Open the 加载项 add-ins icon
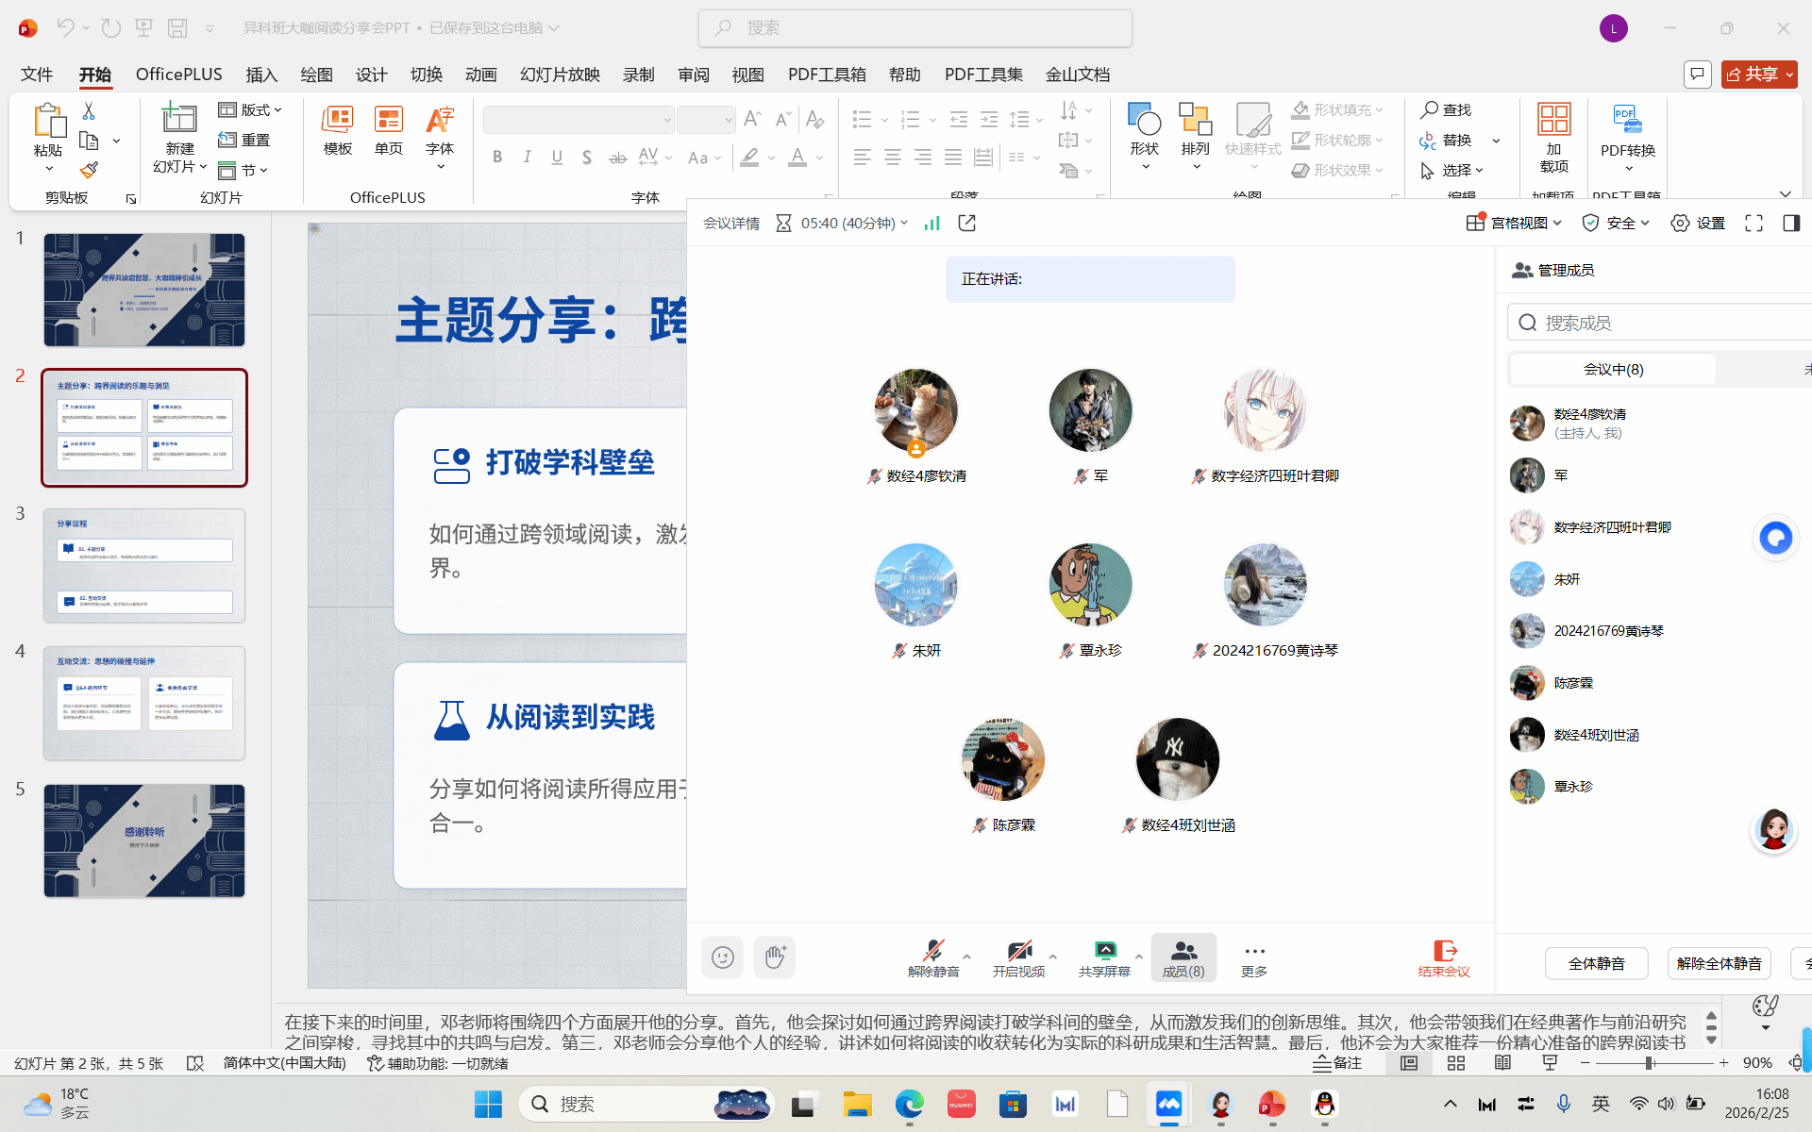Image resolution: width=1812 pixels, height=1132 pixels. [1553, 120]
